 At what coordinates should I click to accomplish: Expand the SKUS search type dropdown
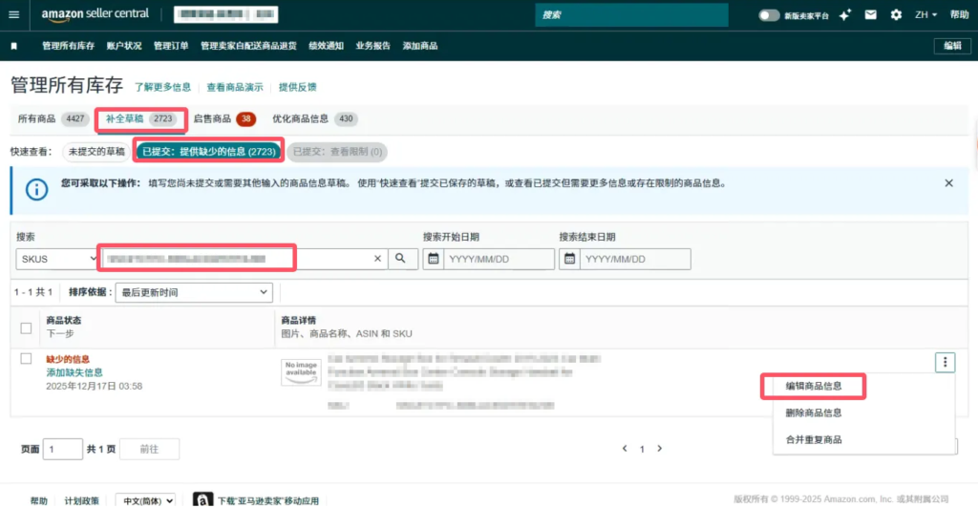tap(56, 259)
